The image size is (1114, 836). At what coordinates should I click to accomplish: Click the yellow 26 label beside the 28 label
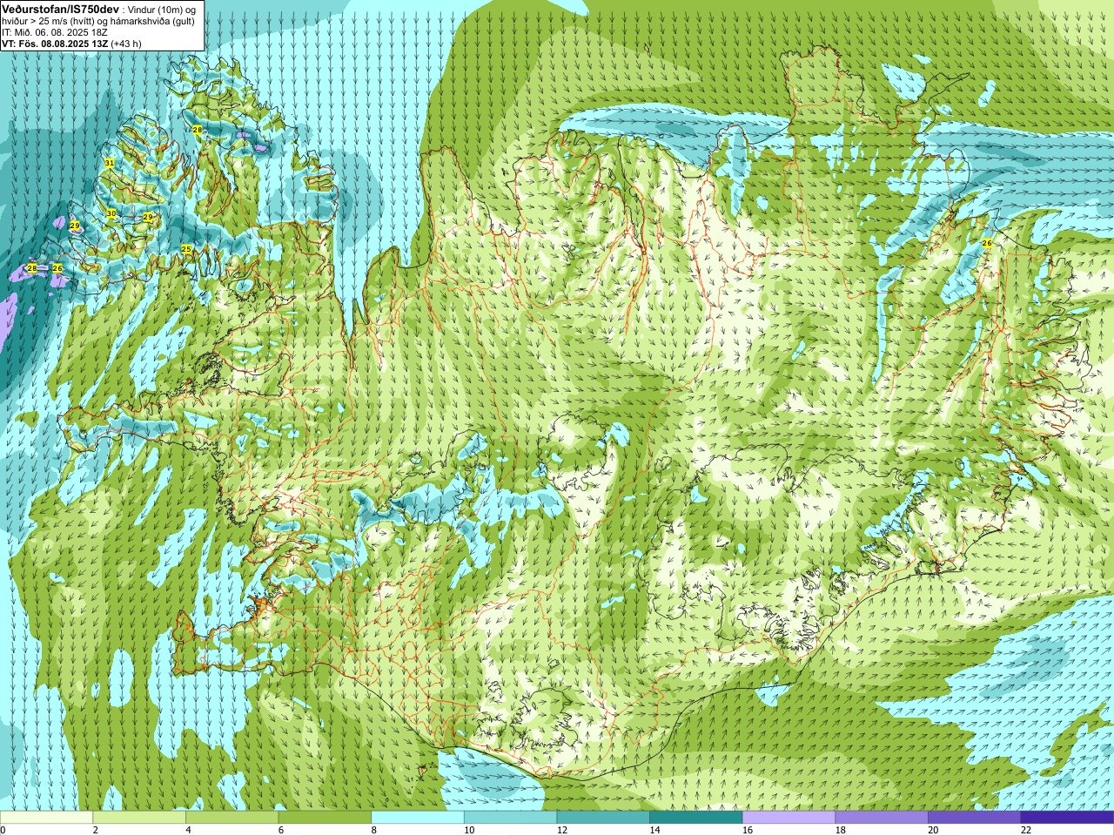[57, 268]
